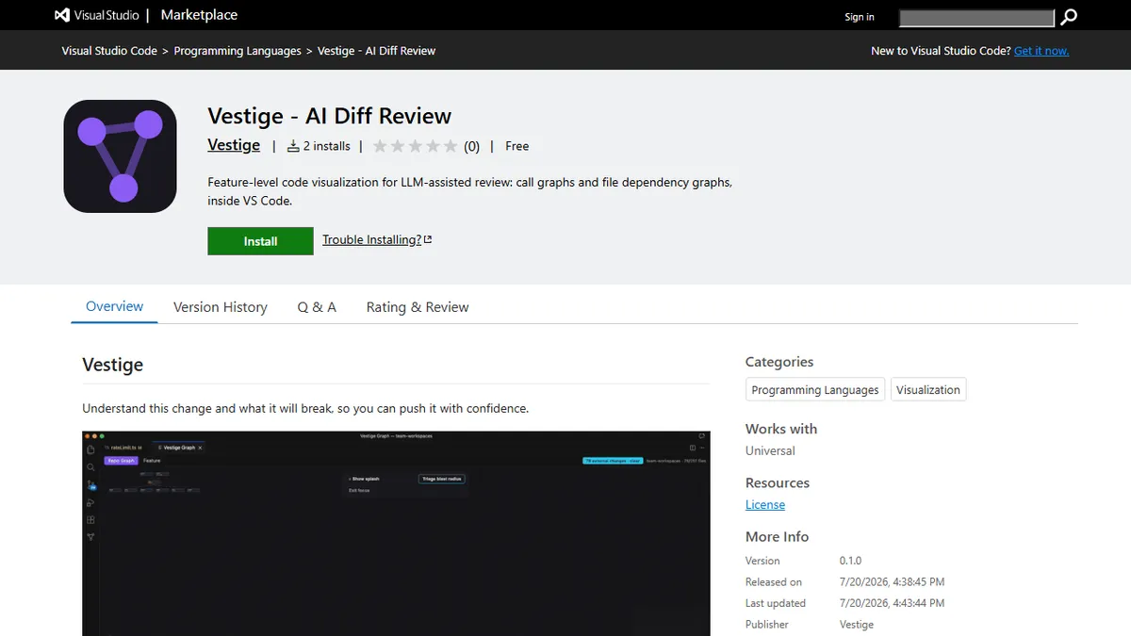Click the 'Get it now' link
The height and width of the screenshot is (636, 1131).
(x=1041, y=51)
